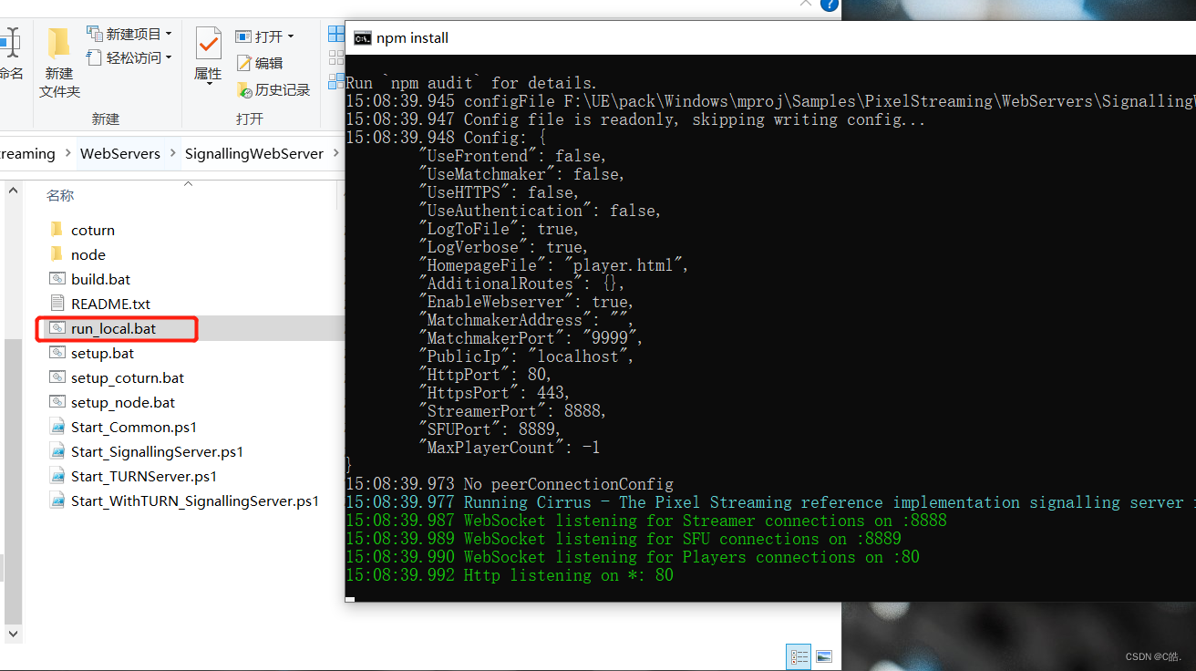Select the Start_Common.ps1 file icon
The height and width of the screenshot is (671, 1196).
point(57,427)
